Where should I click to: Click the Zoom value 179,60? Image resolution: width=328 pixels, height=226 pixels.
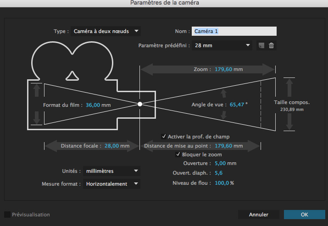click(x=223, y=69)
